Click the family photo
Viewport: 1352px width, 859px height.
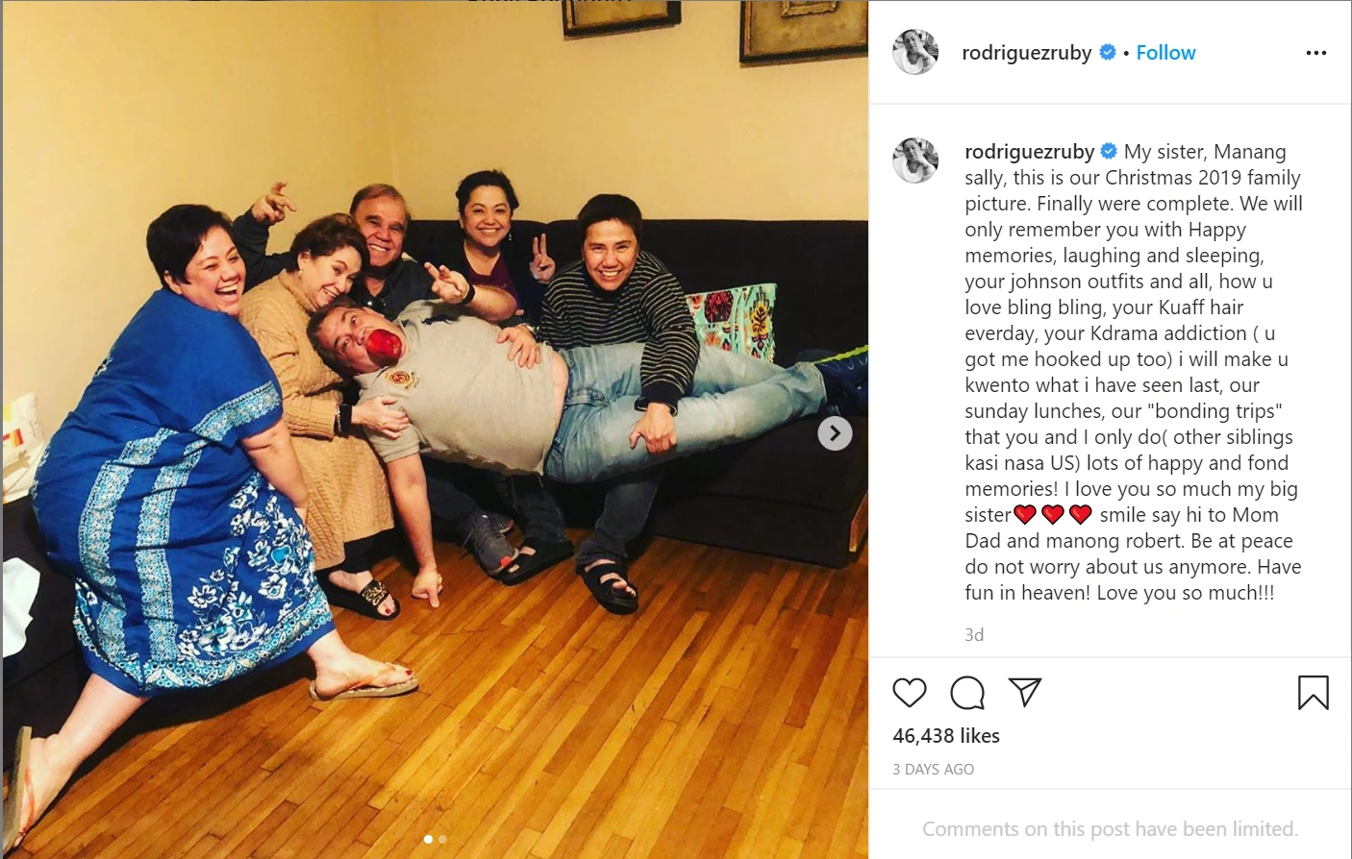pos(435,429)
